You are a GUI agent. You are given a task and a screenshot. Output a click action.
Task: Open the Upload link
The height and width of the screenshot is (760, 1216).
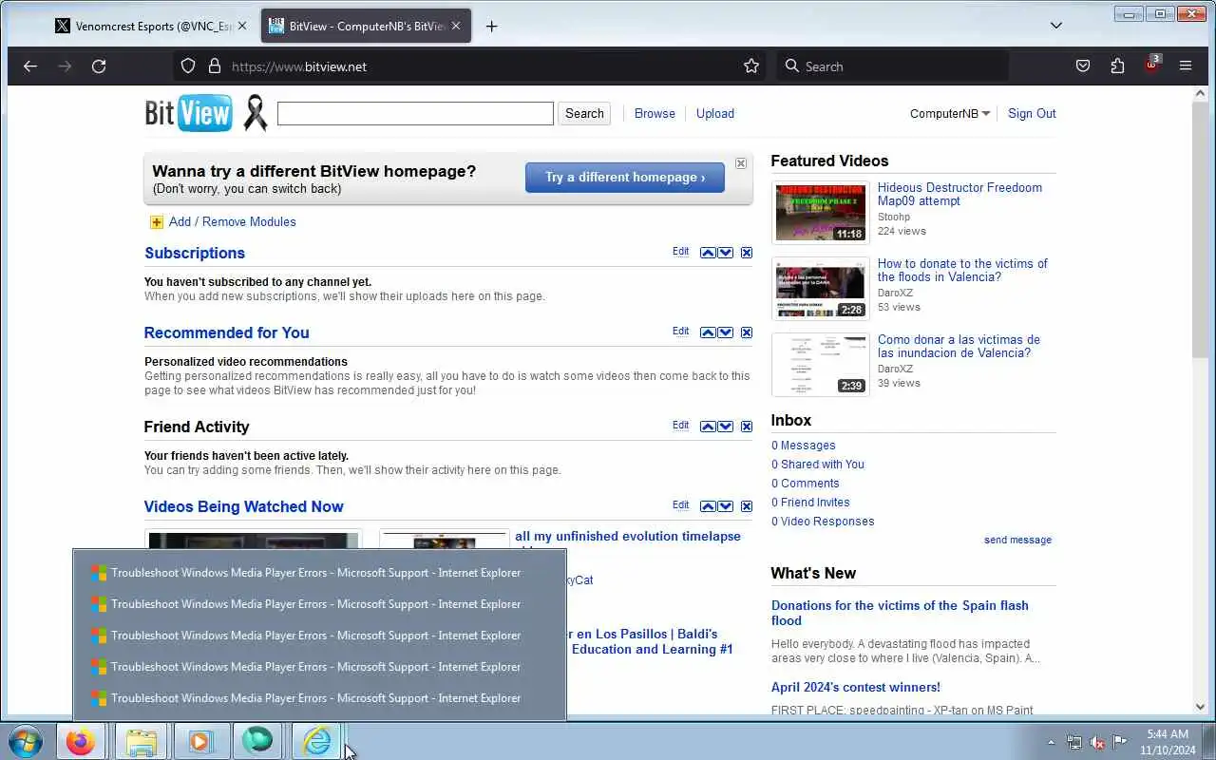[714, 113]
